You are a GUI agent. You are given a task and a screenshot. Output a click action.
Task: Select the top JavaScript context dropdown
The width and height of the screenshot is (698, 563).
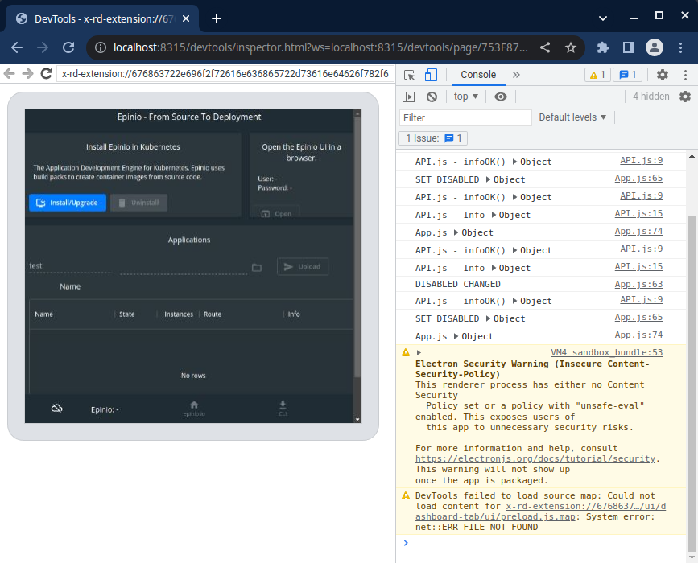(465, 97)
